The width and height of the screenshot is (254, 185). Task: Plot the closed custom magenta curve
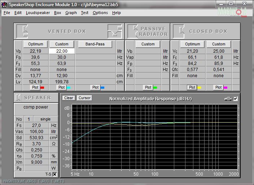tap(218, 87)
